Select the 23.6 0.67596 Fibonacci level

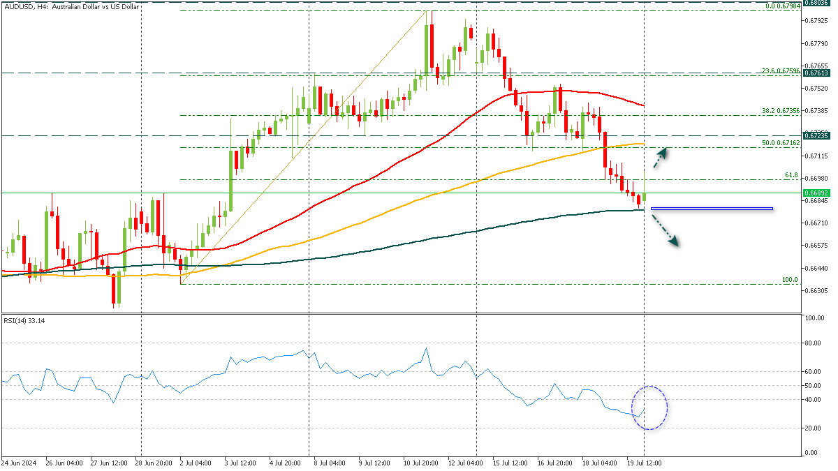click(x=781, y=72)
